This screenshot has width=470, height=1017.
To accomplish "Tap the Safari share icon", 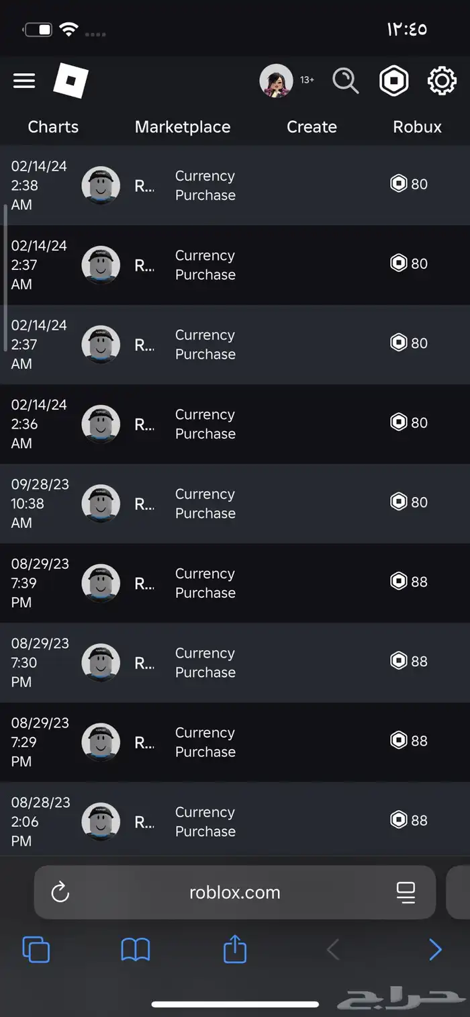I will coord(234,950).
